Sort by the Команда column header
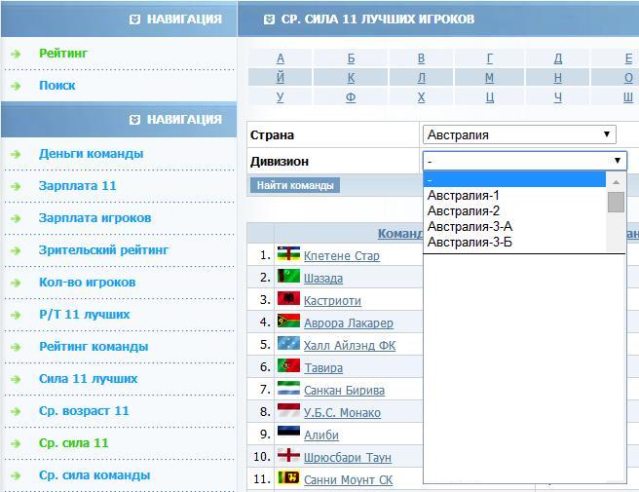Image resolution: width=639 pixels, height=492 pixels. pyautogui.click(x=399, y=234)
